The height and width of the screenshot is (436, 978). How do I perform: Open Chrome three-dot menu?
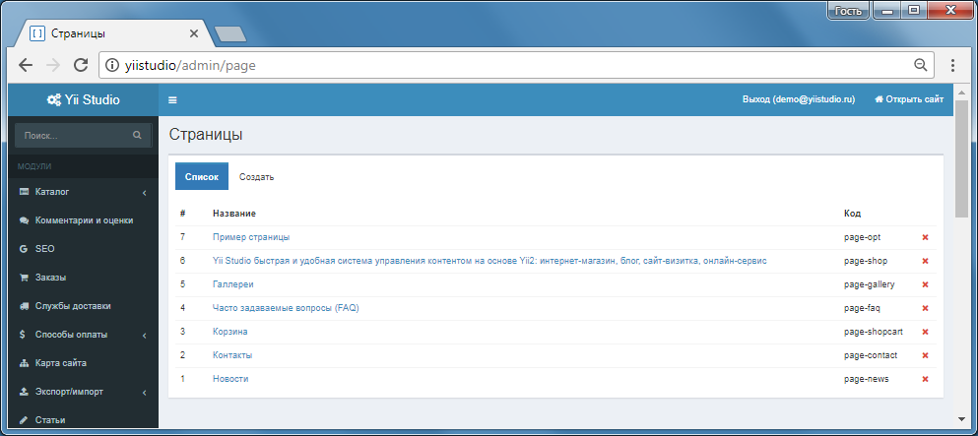952,65
